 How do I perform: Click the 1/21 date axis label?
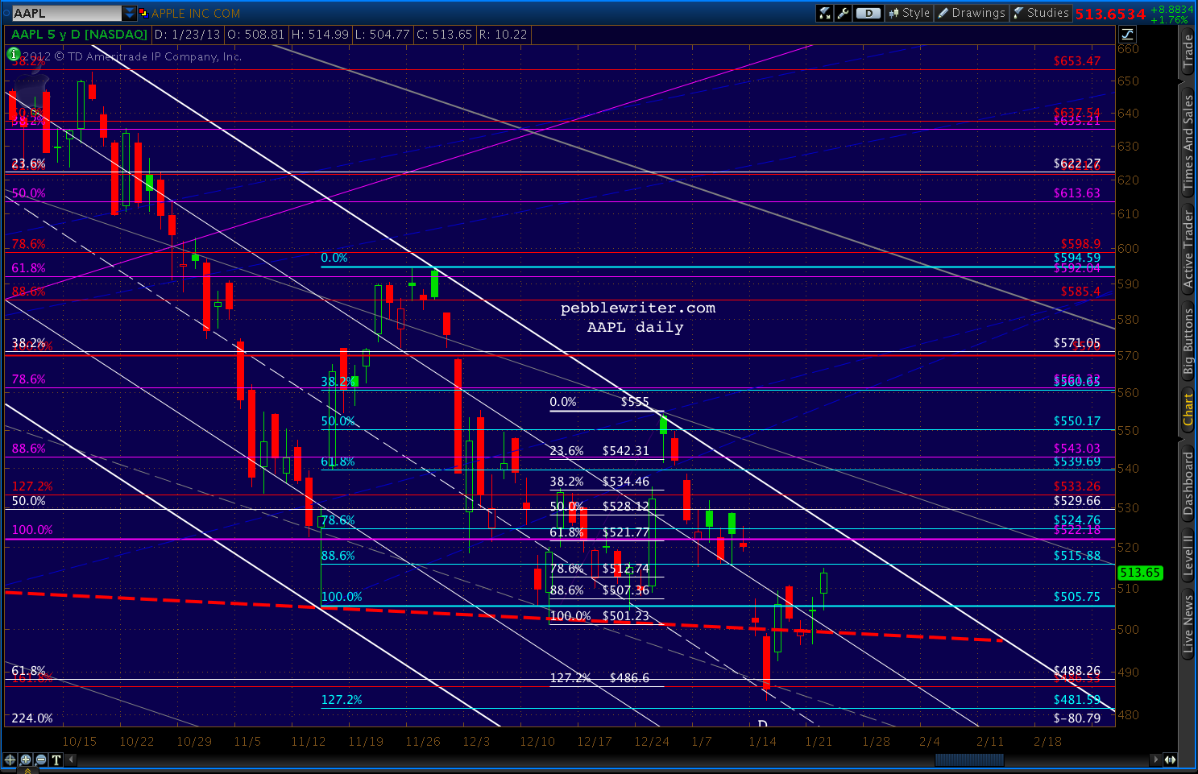pyautogui.click(x=819, y=742)
